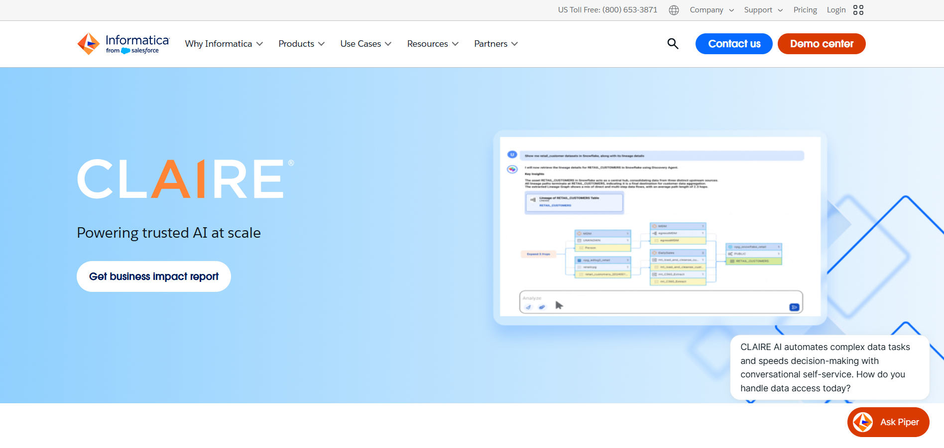Click the CLAIRE AI chat message bubble
This screenshot has height=448, width=944.
coord(830,367)
